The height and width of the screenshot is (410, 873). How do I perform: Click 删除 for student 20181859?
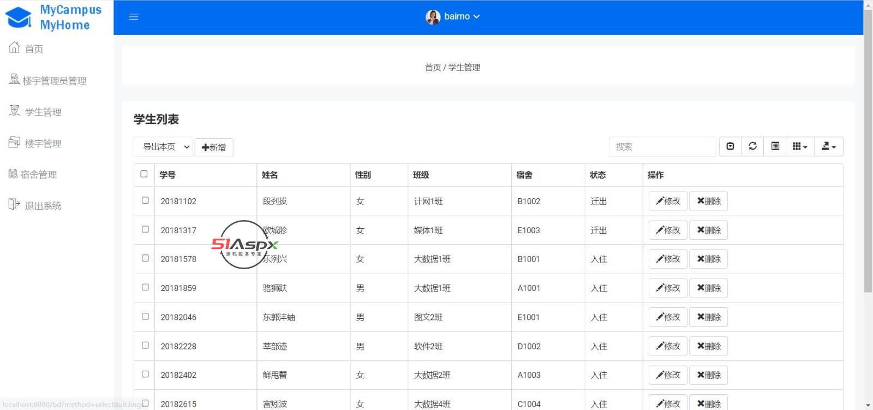click(708, 288)
